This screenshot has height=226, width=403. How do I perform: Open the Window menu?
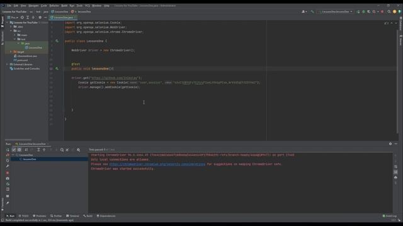(x=96, y=6)
